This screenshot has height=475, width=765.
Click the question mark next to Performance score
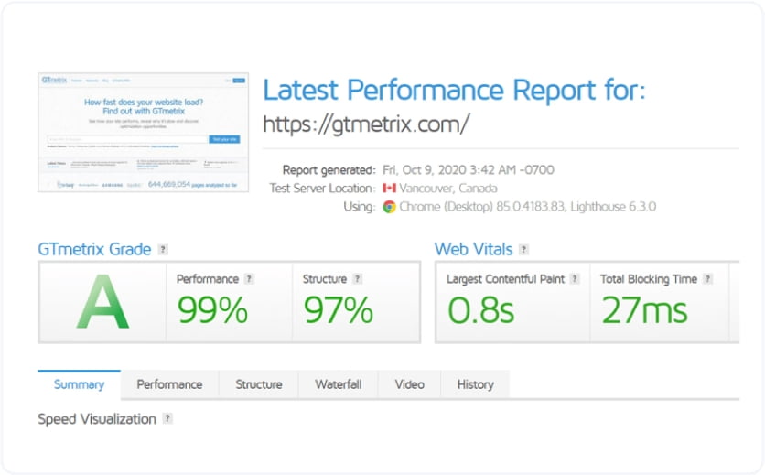point(249,279)
